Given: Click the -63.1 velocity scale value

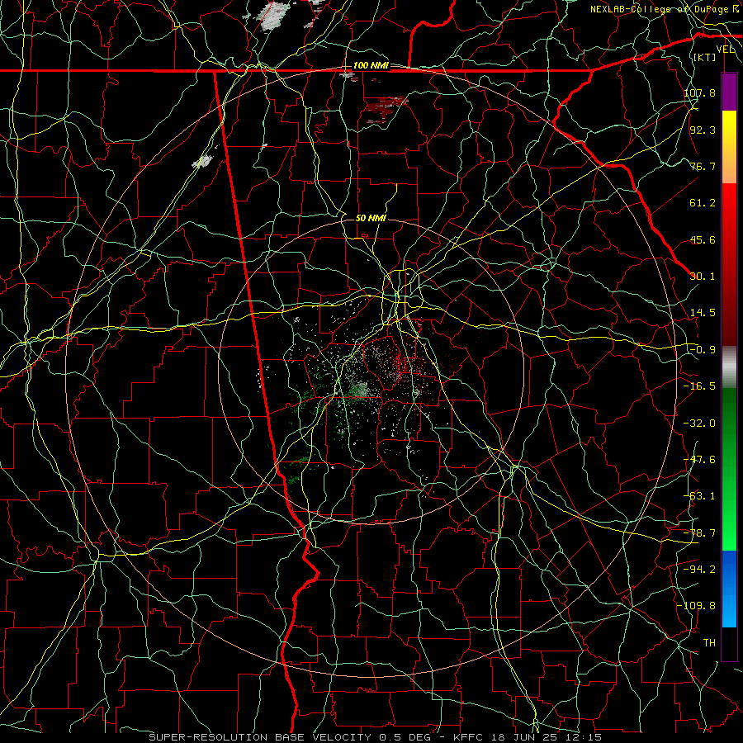Looking at the screenshot, I should pyautogui.click(x=700, y=496).
